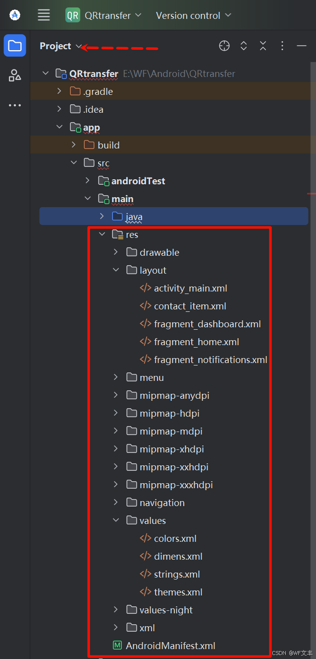Screen dimensions: 316x659
Task: Open the main hamburger menu
Action: (x=44, y=15)
